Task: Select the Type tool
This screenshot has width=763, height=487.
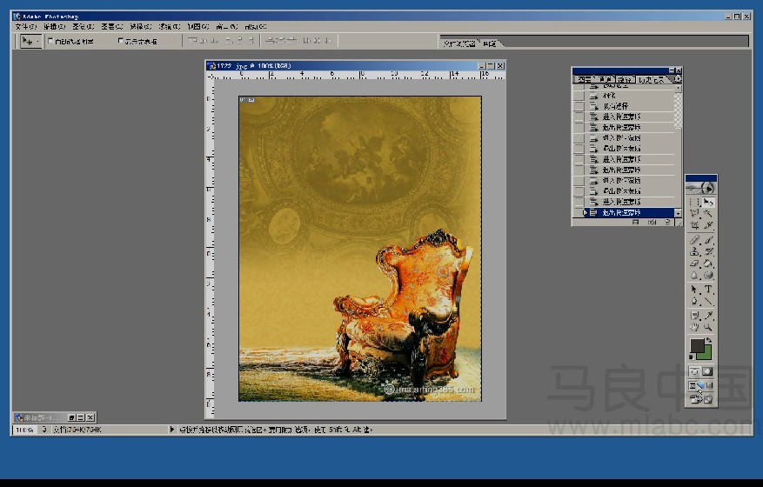Action: click(x=708, y=290)
